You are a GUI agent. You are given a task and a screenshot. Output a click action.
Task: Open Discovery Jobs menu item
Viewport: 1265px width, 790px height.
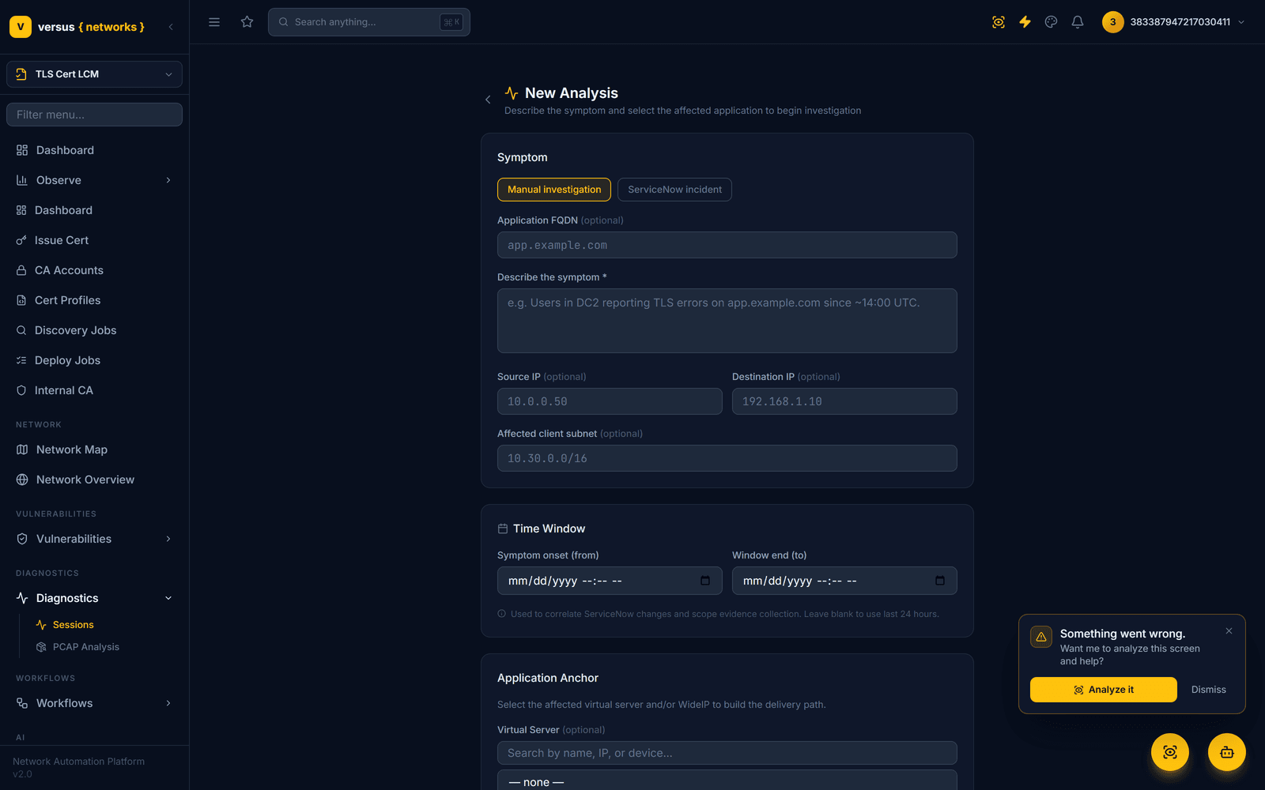95,330
